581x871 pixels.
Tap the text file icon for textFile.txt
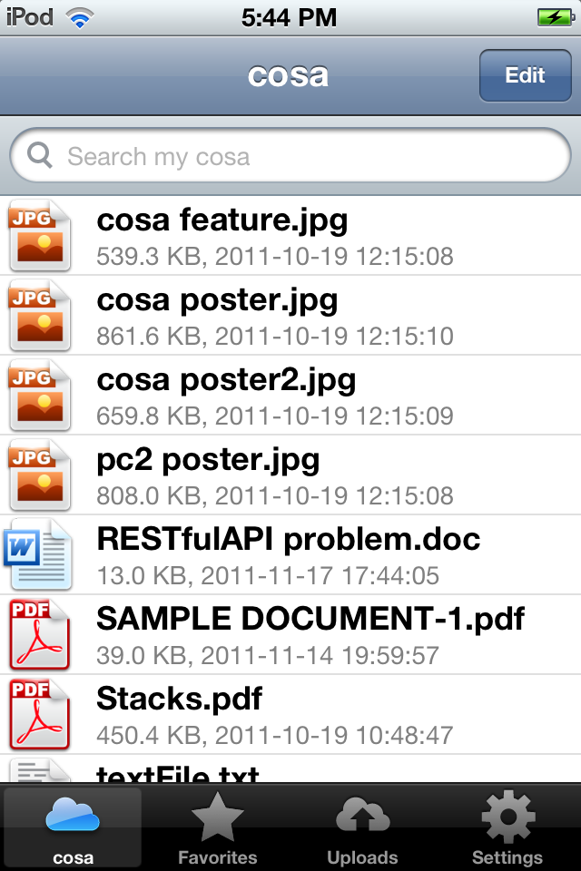click(x=39, y=772)
